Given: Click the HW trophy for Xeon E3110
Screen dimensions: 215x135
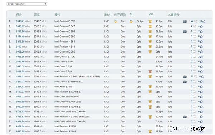Looking at the screenshot, I should tap(150, 87).
